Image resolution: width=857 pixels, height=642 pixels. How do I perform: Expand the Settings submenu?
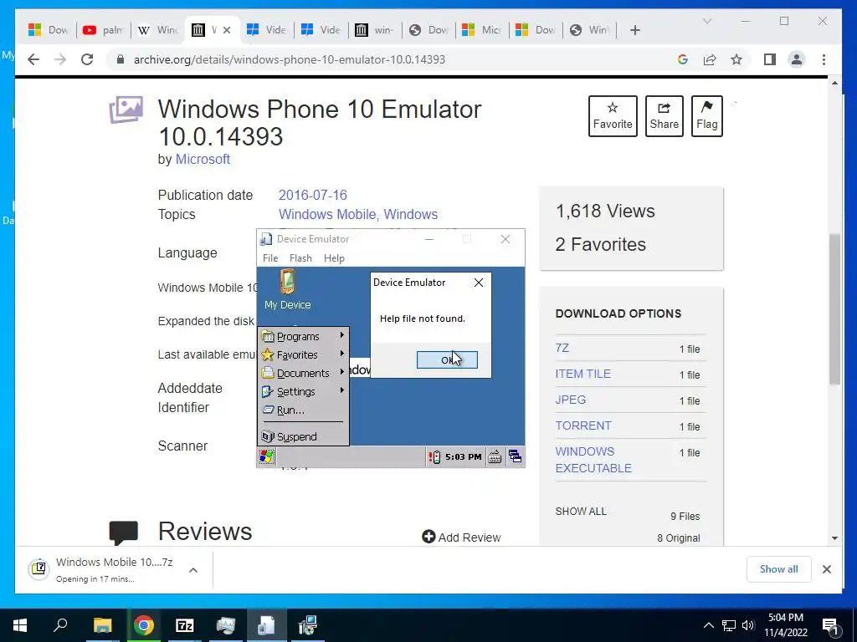[x=303, y=392]
